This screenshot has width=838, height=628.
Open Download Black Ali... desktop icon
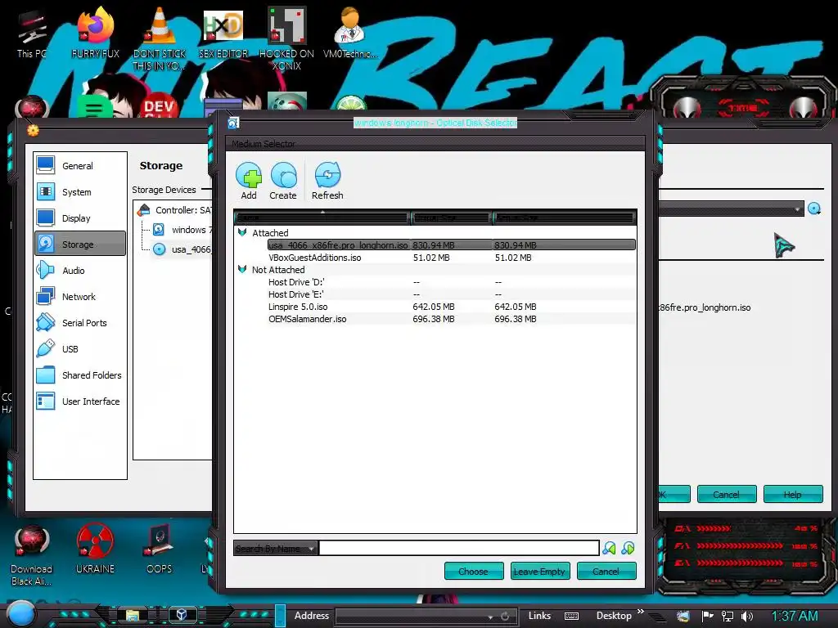(x=32, y=555)
